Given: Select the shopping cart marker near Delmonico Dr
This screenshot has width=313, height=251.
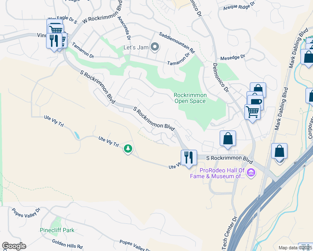Looking at the screenshot, I should coord(252,113).
